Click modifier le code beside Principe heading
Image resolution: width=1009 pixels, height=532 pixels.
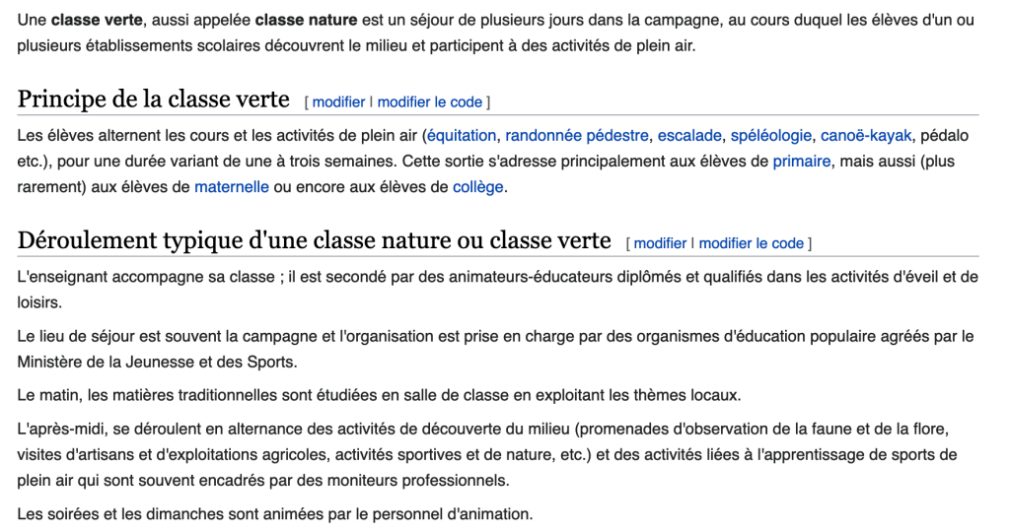pos(430,102)
